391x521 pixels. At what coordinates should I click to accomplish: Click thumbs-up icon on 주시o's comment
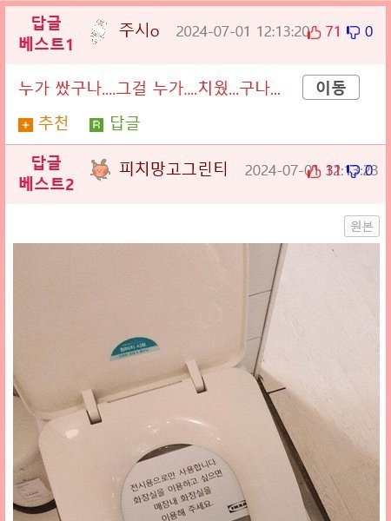click(315, 33)
